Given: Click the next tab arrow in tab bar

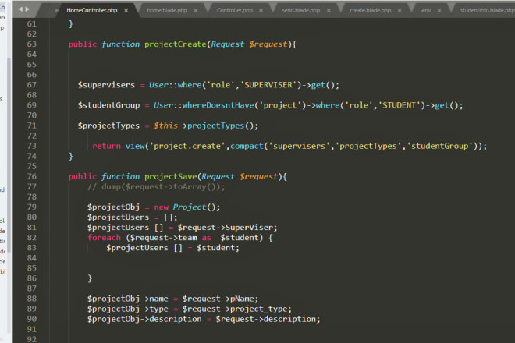Looking at the screenshot, I should tap(27, 9).
